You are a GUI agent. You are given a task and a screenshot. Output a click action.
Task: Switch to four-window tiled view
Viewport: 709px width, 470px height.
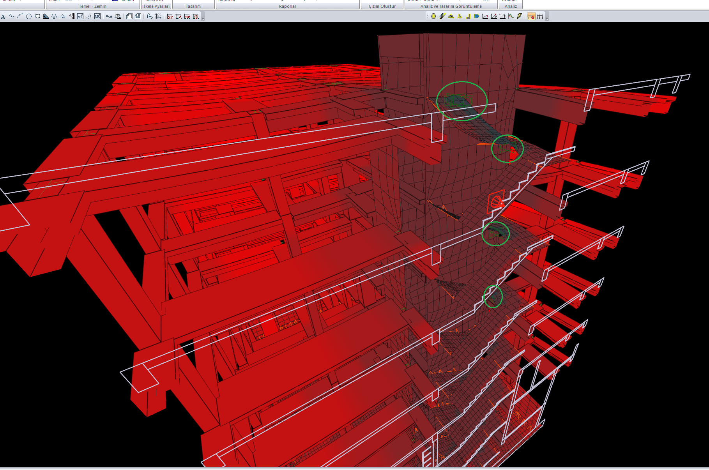pos(138,16)
